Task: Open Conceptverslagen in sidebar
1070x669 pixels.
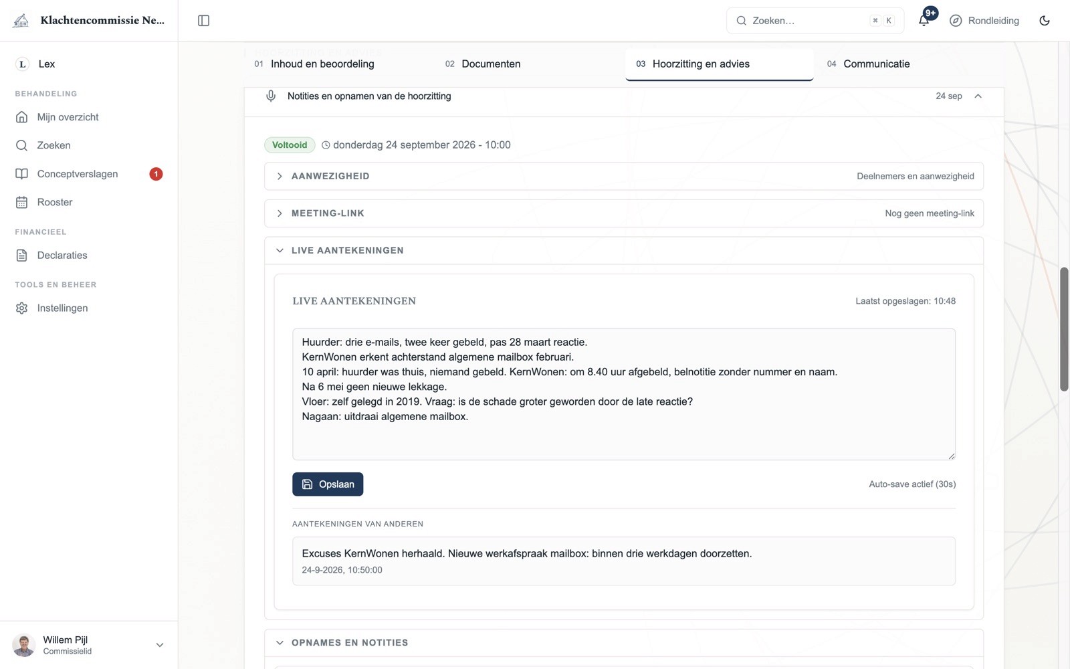Action: (89, 174)
